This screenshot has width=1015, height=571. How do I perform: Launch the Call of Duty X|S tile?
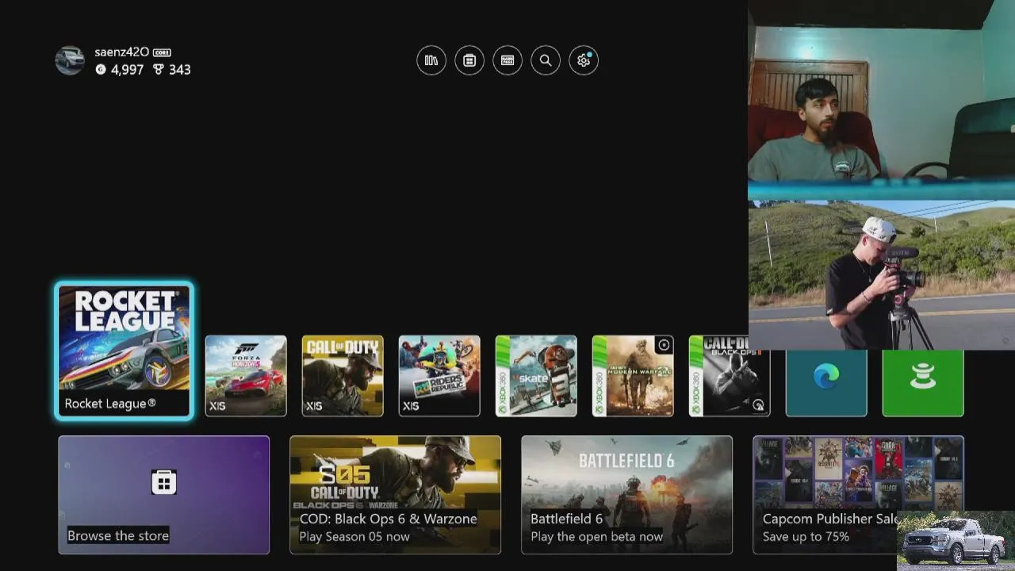[x=343, y=376]
